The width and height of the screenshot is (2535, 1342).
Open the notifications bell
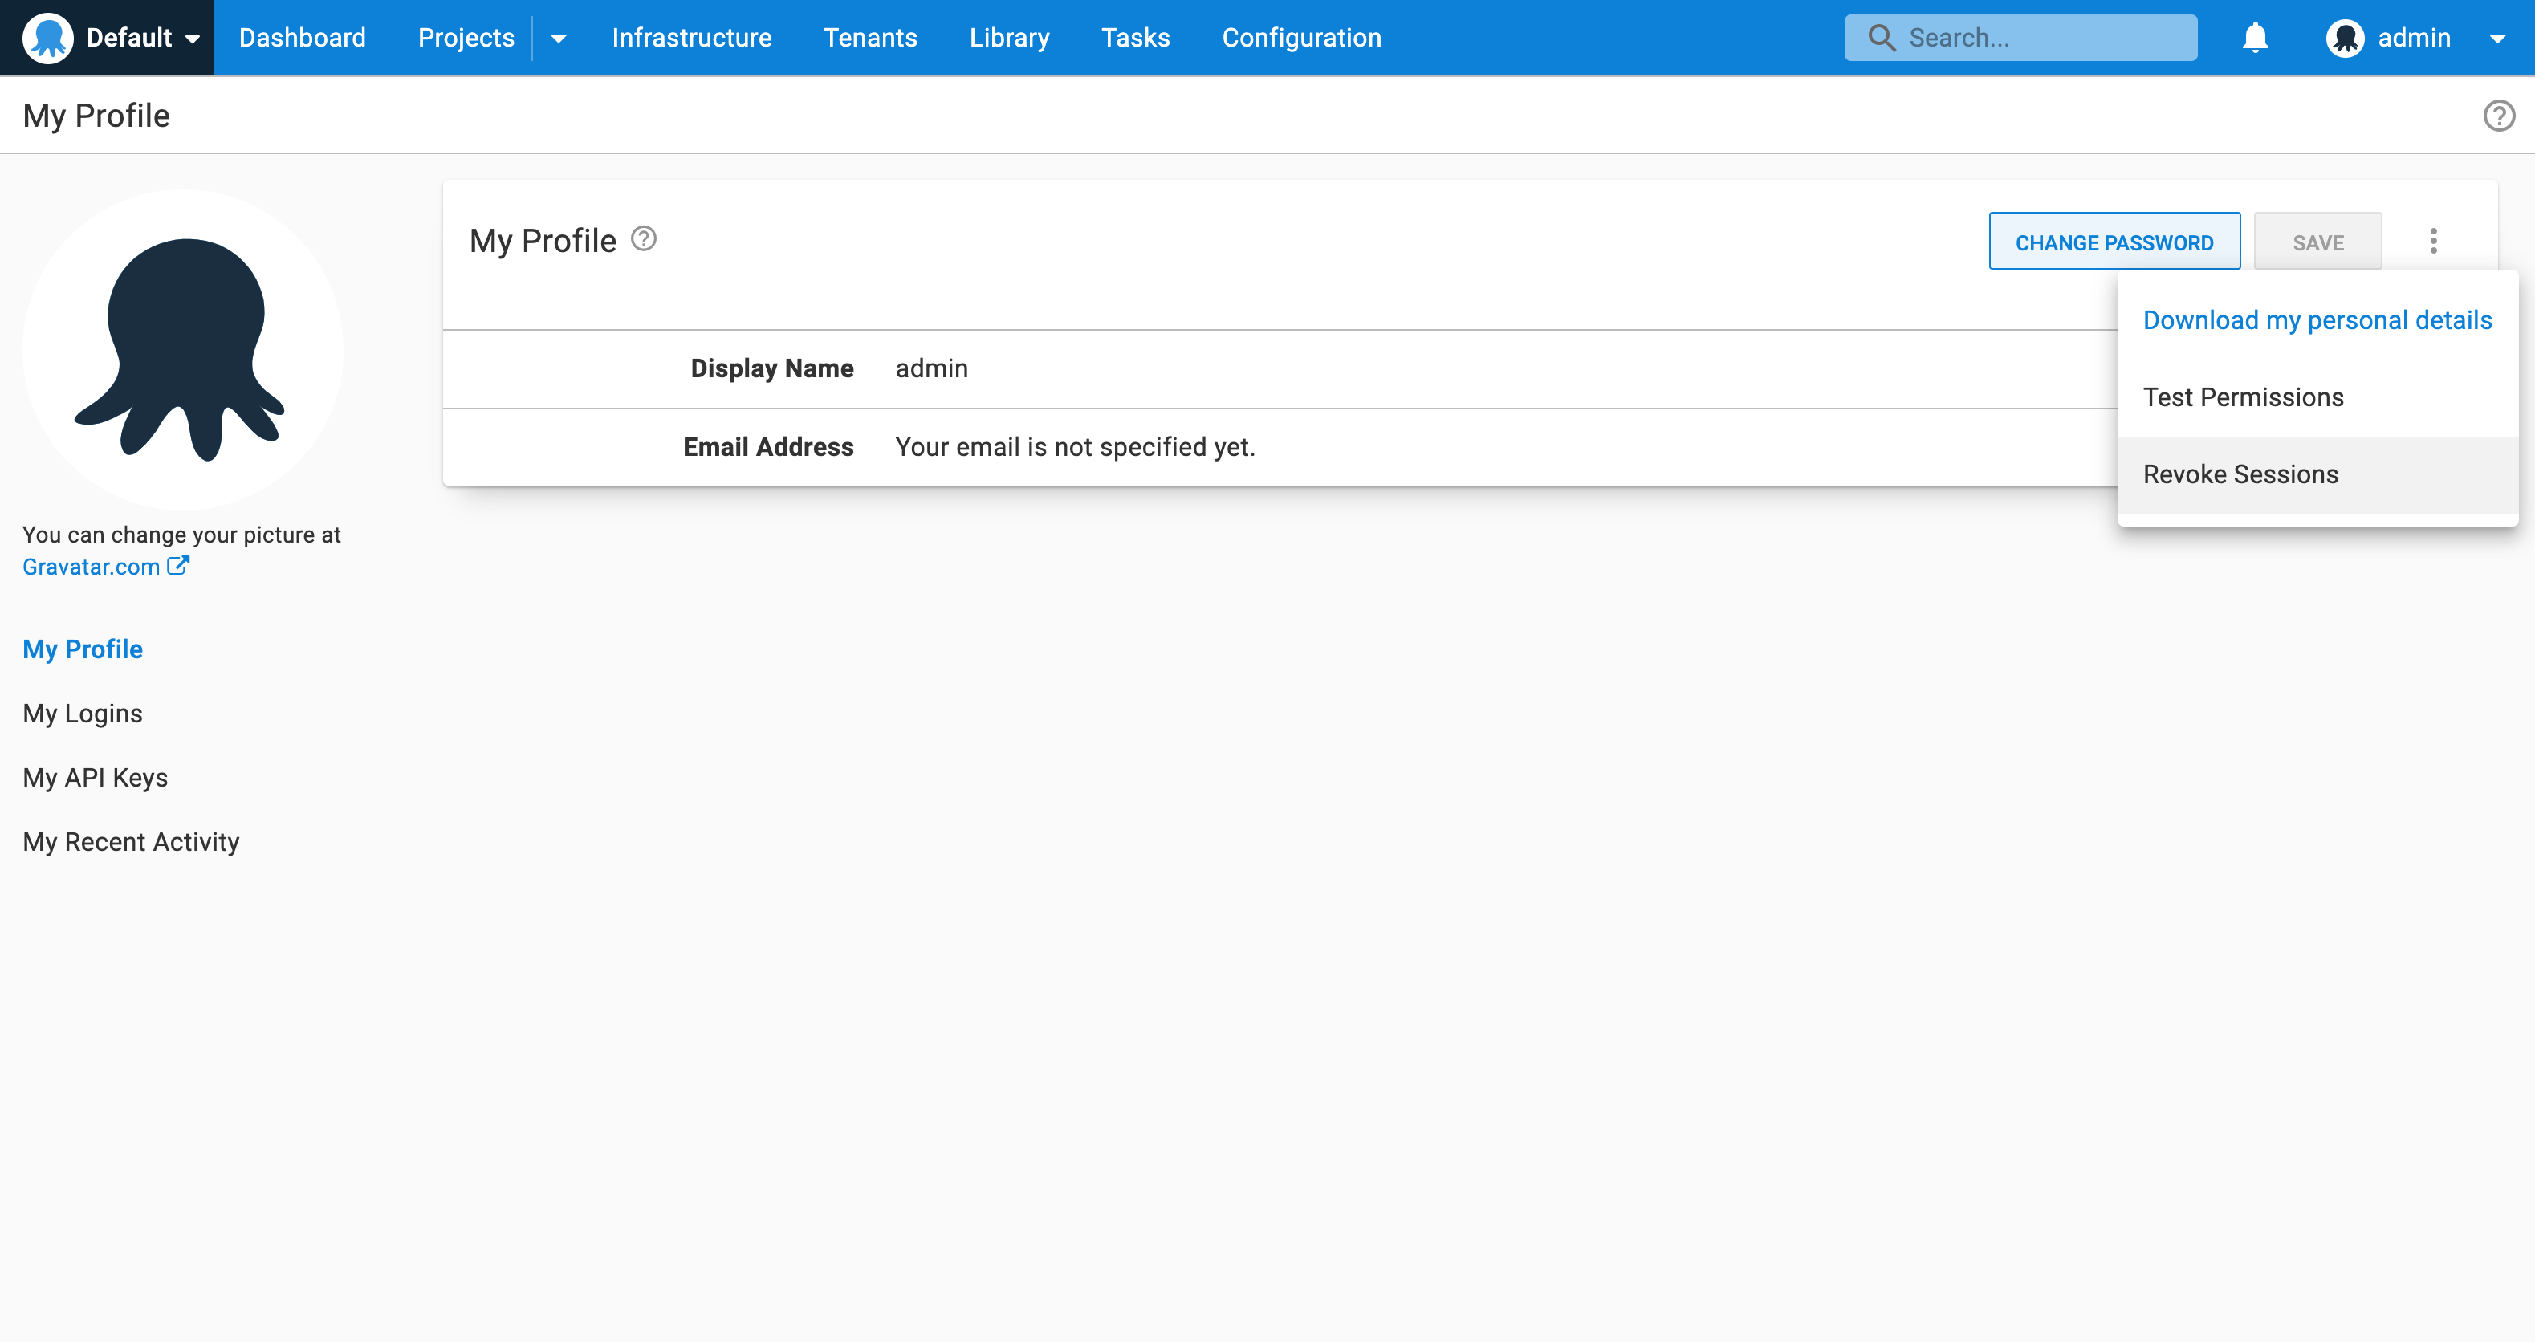[2255, 38]
